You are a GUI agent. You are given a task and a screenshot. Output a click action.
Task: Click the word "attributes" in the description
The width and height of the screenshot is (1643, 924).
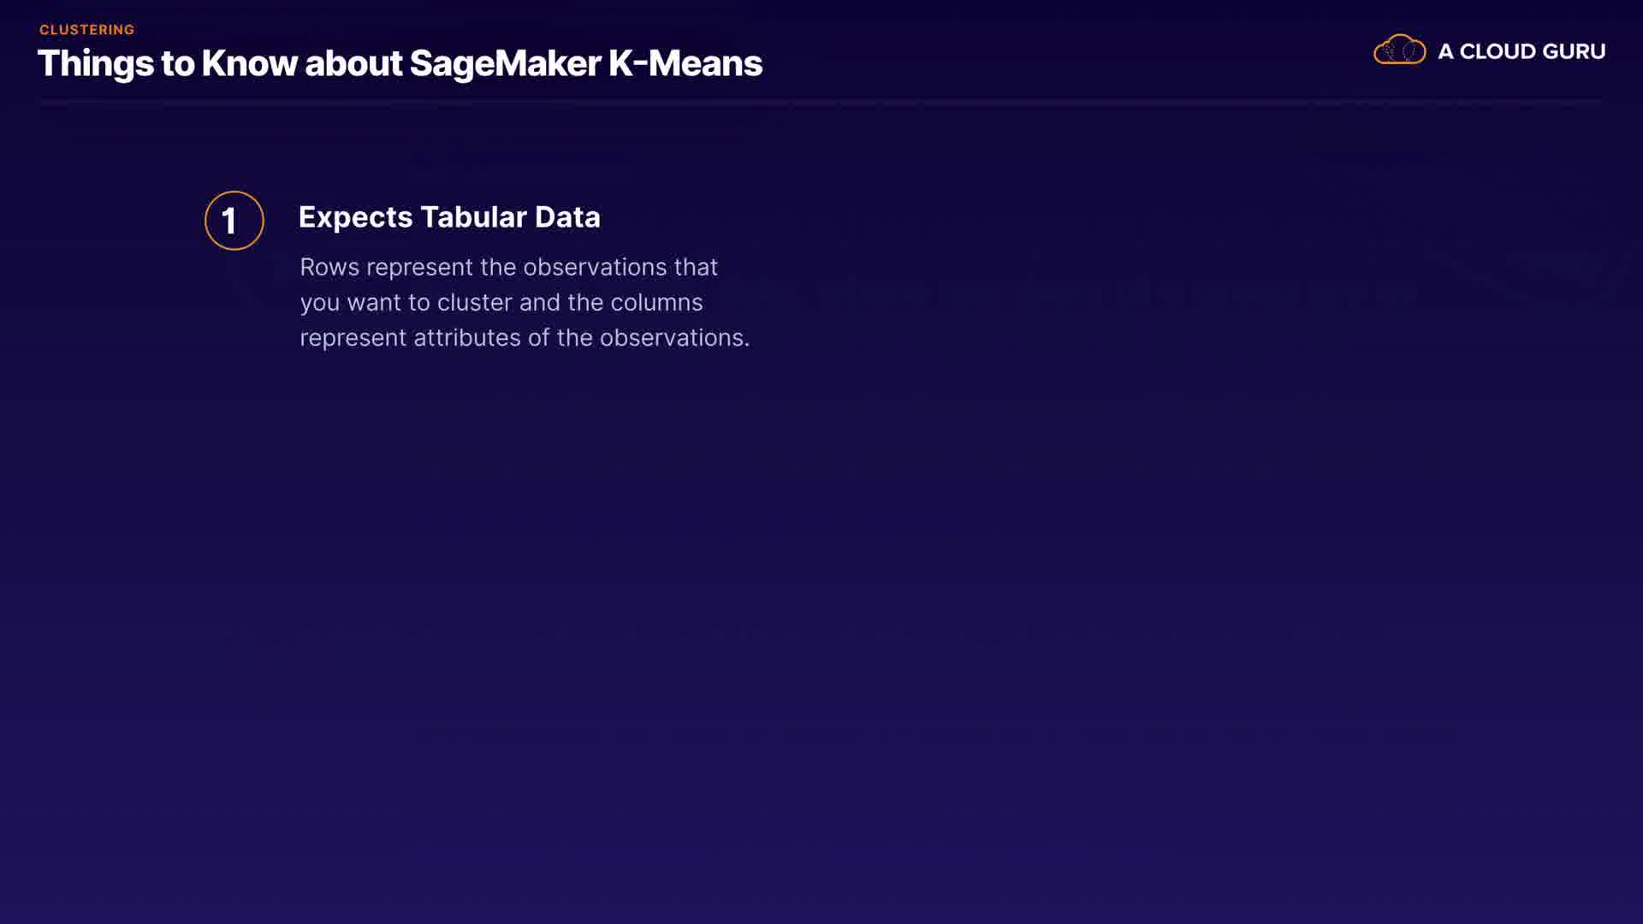coord(467,338)
